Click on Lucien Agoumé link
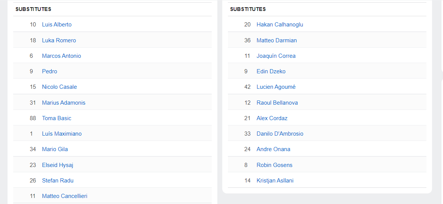Screen dimensions: 443x204 [276, 87]
